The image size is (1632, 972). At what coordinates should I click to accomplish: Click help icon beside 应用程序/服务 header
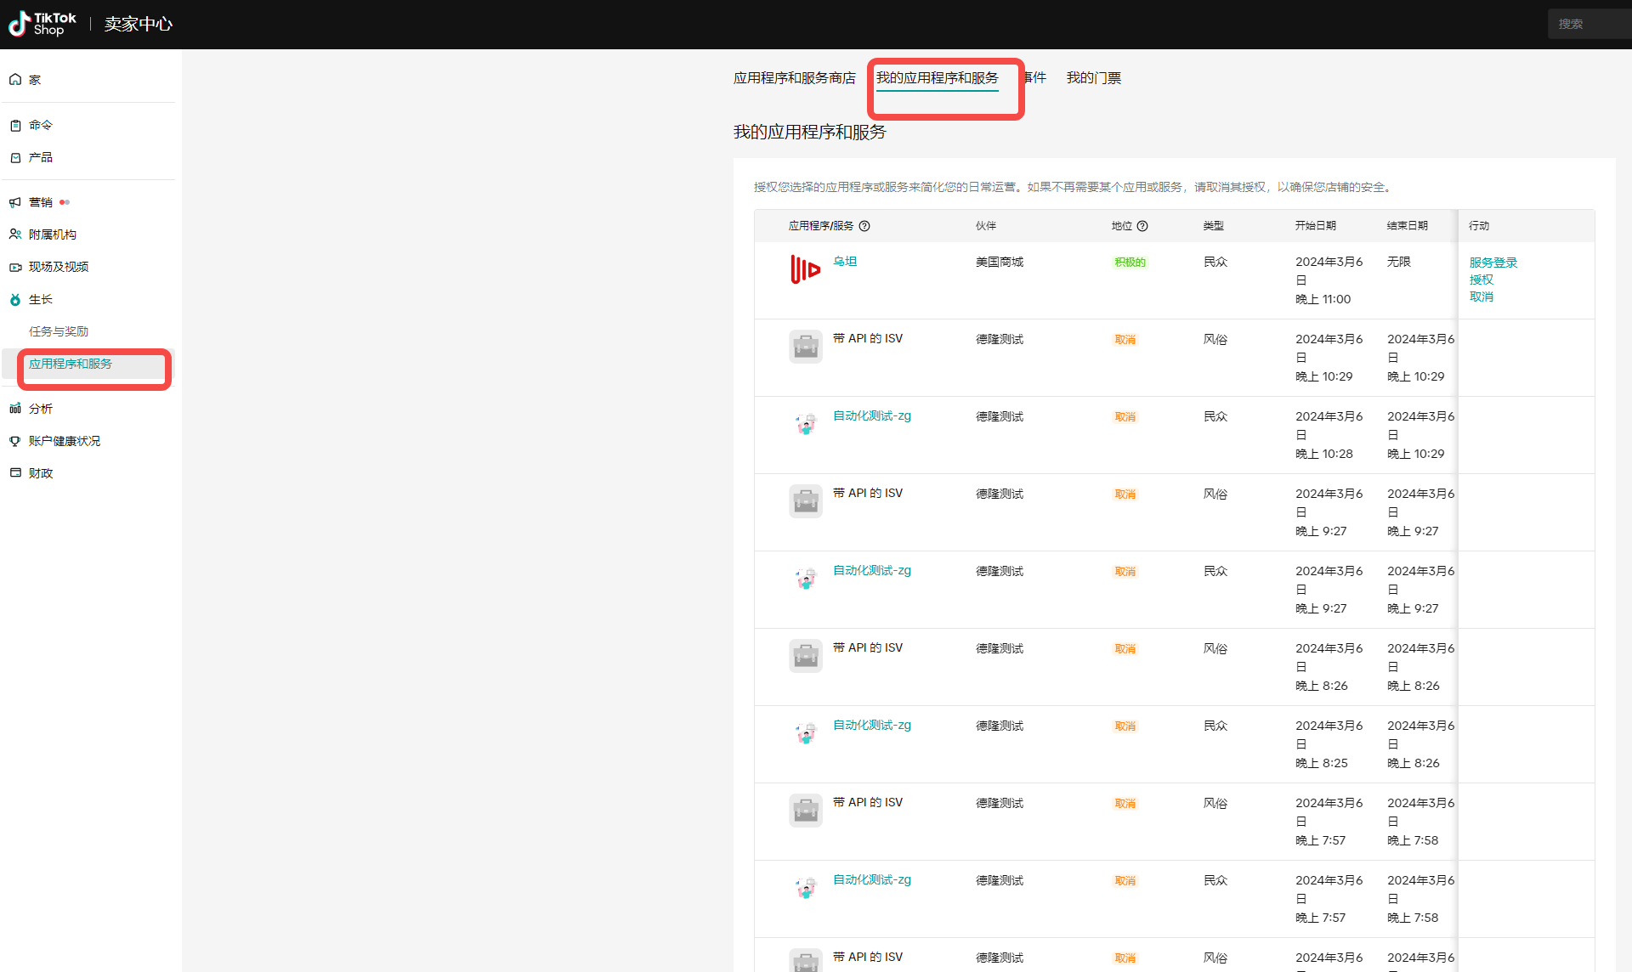(864, 226)
